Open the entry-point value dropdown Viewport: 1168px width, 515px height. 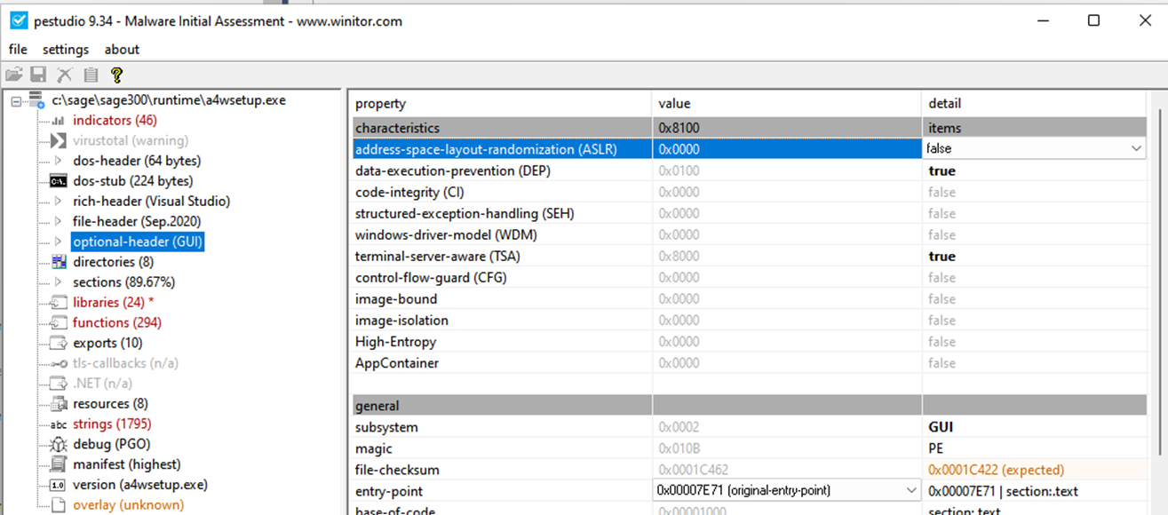click(910, 490)
